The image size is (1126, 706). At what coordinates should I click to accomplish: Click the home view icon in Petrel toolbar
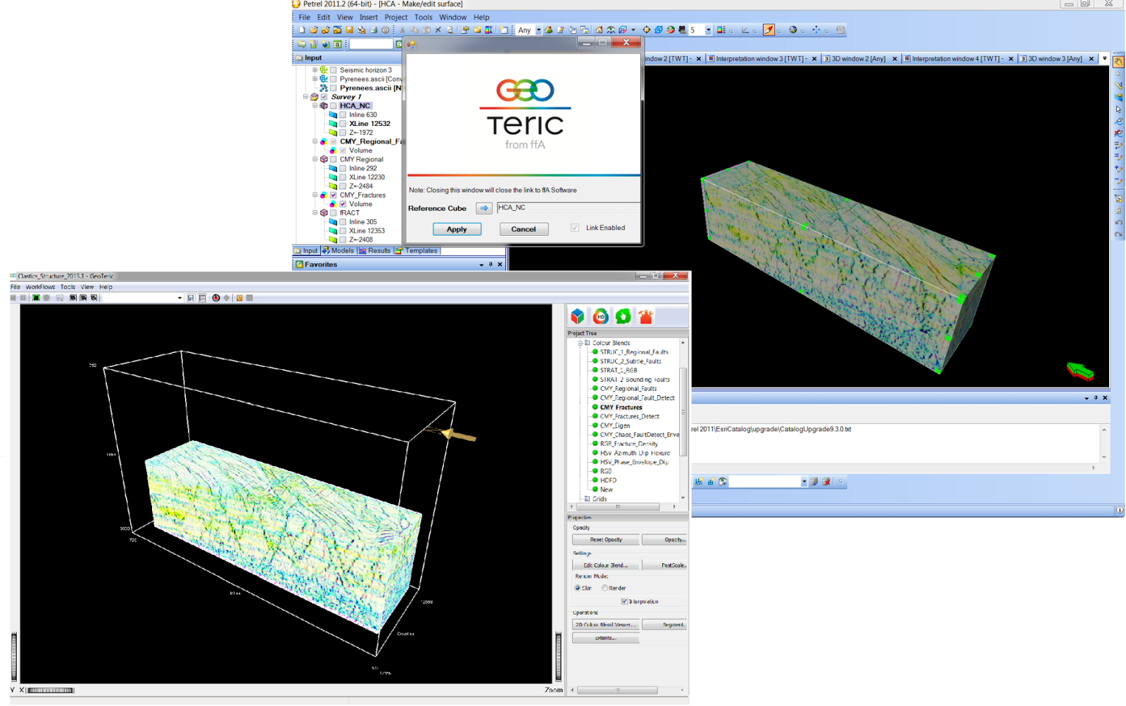599,30
